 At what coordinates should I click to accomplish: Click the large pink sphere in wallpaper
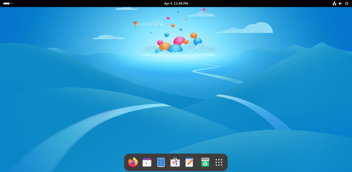pos(179,41)
